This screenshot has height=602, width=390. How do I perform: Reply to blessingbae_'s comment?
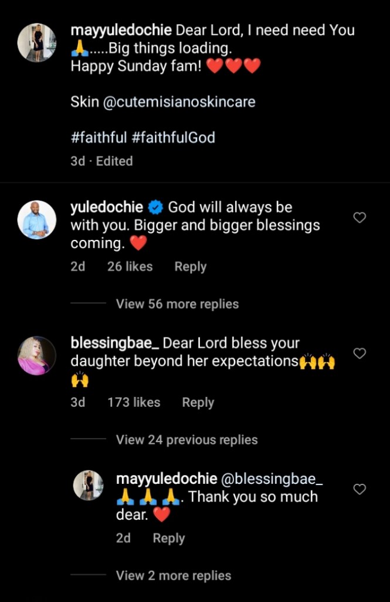(198, 402)
